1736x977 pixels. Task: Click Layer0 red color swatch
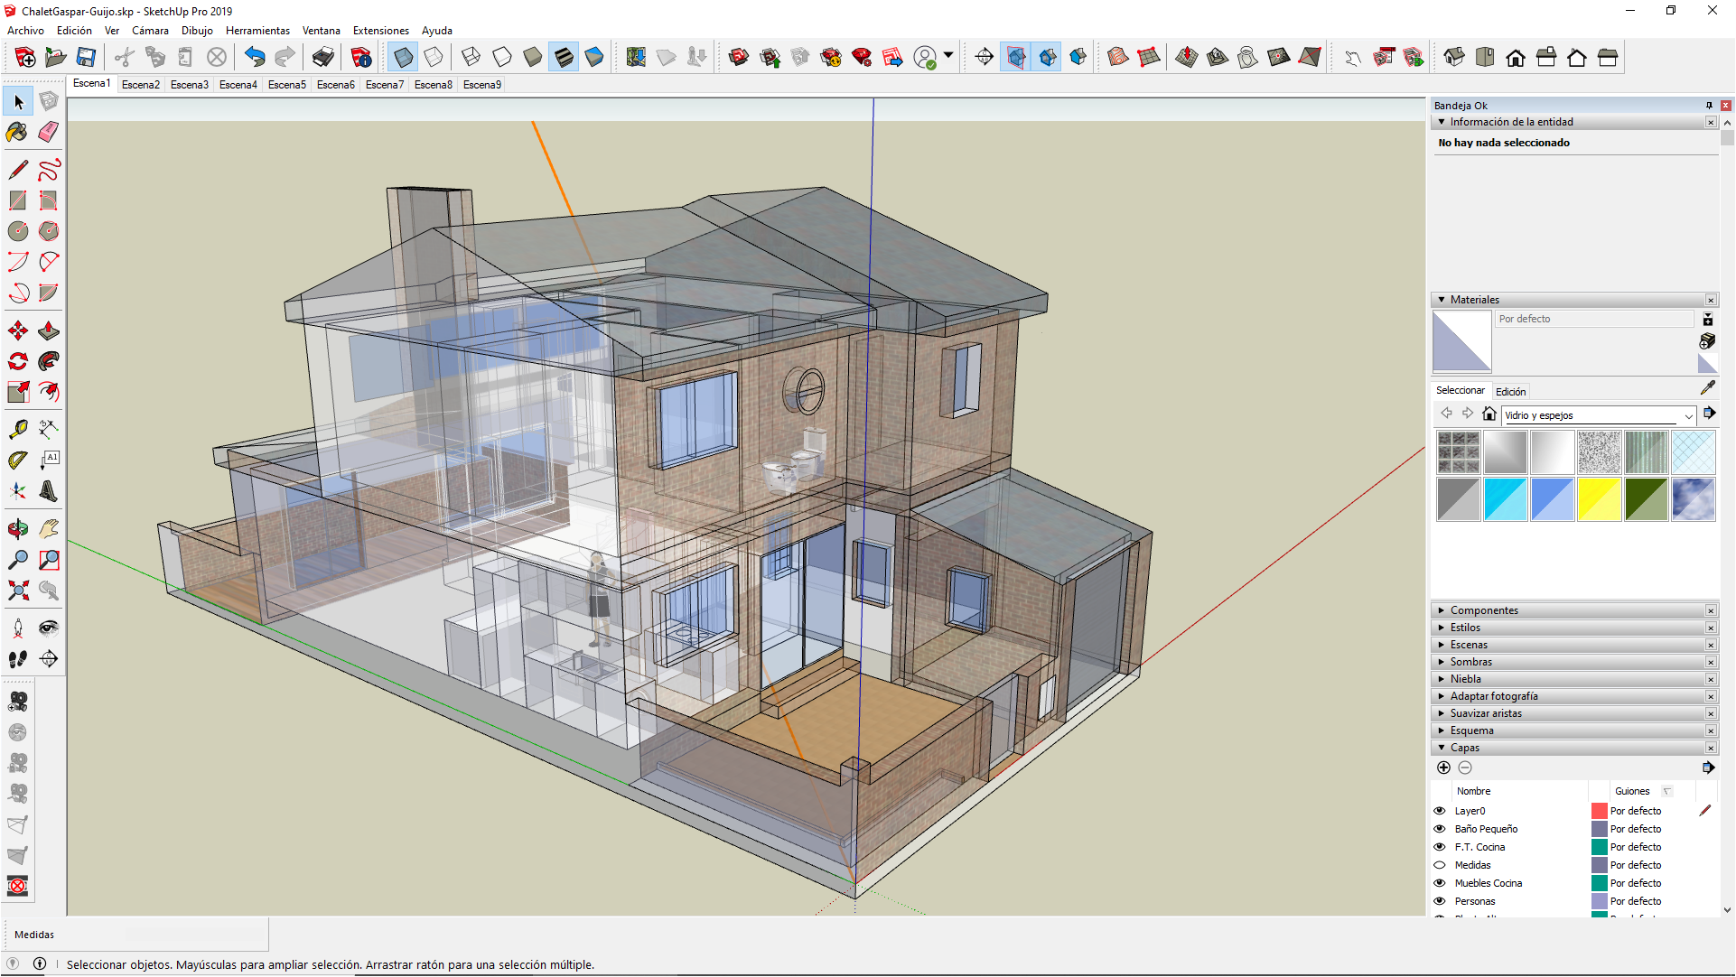(x=1599, y=811)
